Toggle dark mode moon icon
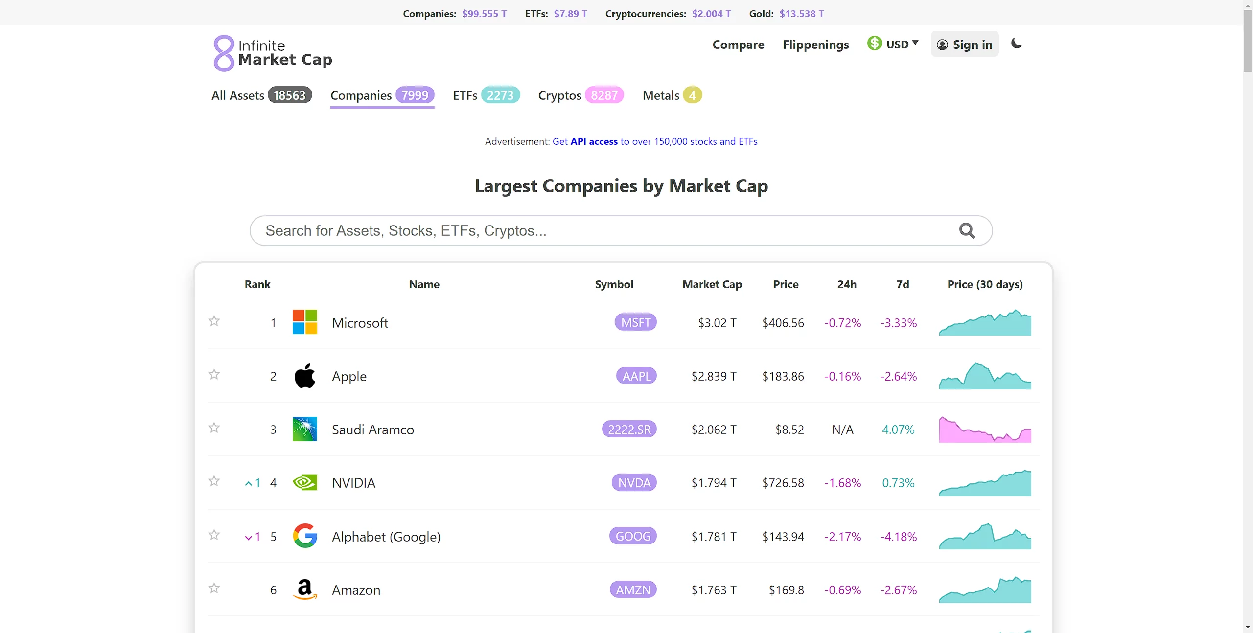Viewport: 1253px width, 633px height. point(1017,44)
